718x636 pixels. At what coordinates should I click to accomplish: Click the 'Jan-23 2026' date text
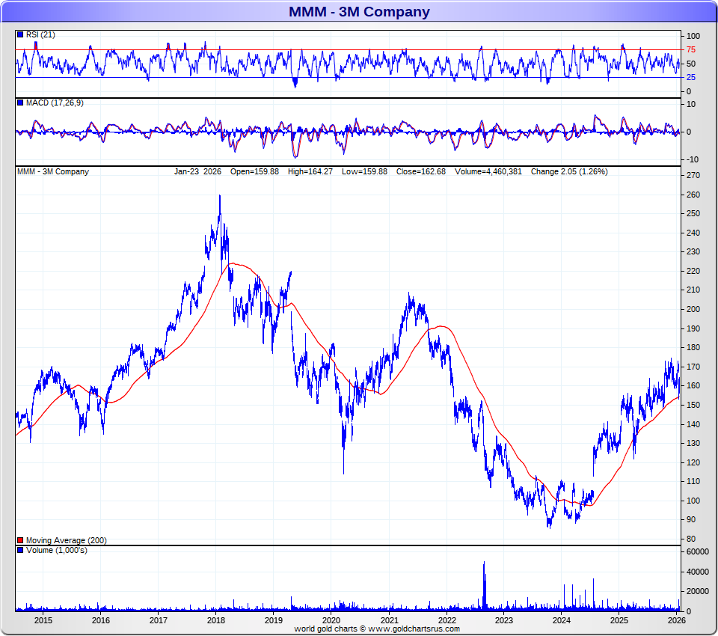[x=197, y=172]
